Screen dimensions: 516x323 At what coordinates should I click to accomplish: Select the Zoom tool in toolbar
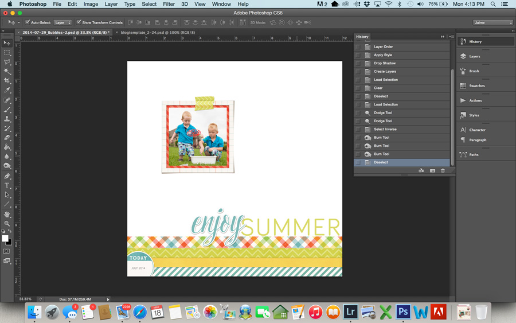(x=7, y=224)
